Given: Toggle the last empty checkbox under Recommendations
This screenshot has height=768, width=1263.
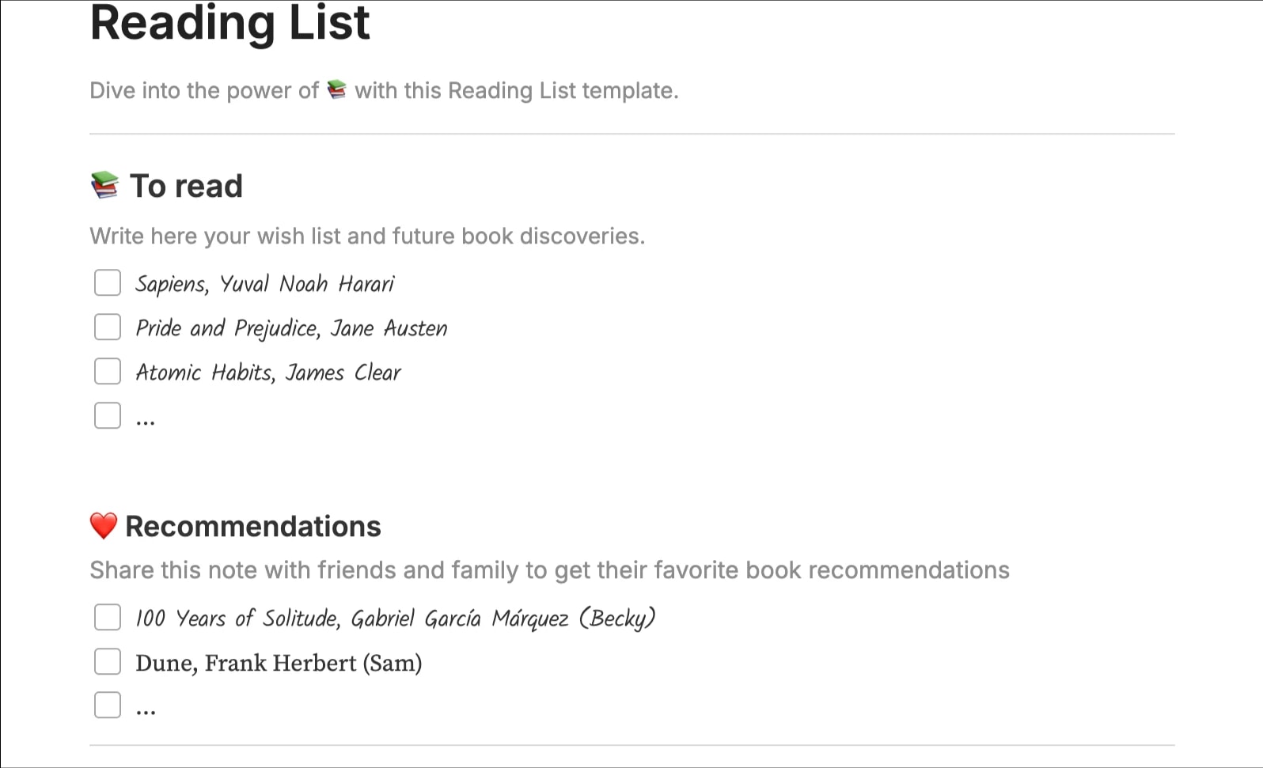Looking at the screenshot, I should [108, 705].
